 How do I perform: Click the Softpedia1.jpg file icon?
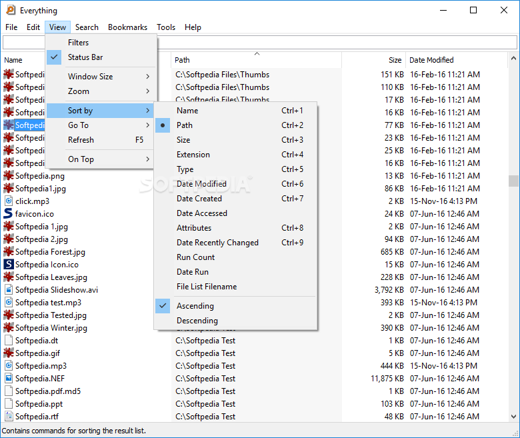[x=8, y=188]
